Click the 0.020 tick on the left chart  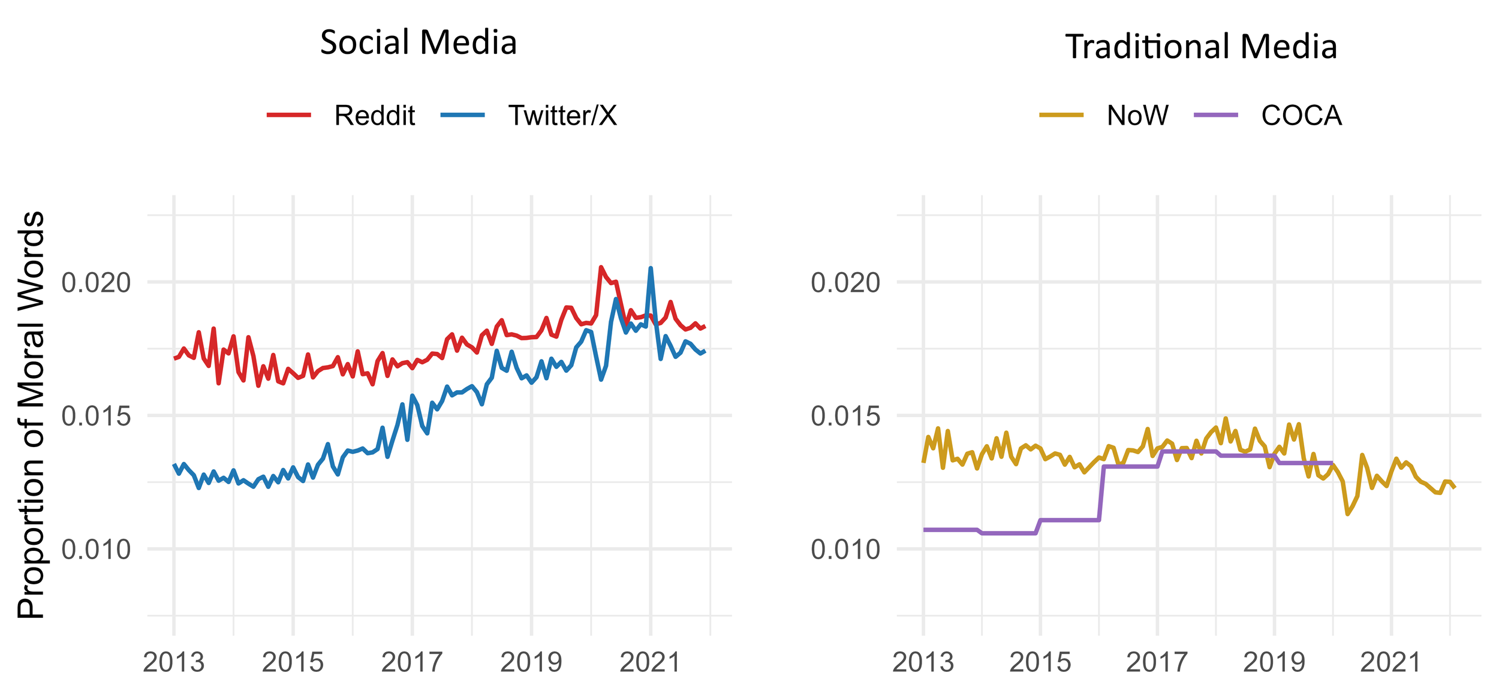[x=96, y=282]
